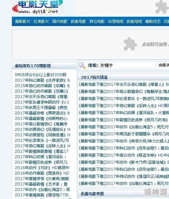Open main list 奇幻喜剧《反转人生》 title
Screen dimensions: 169x199
pyautogui.click(x=137, y=105)
